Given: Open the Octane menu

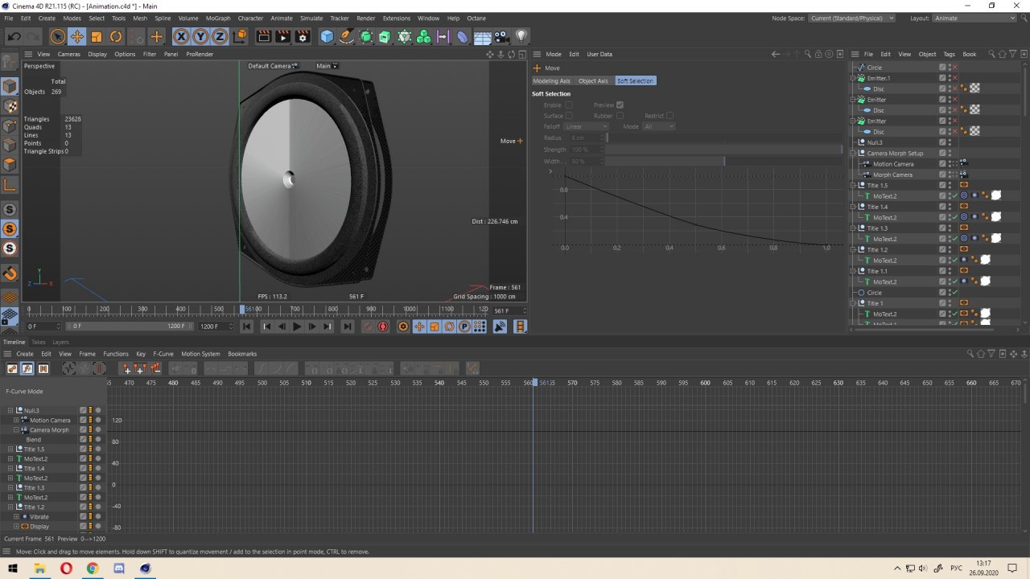Looking at the screenshot, I should (476, 18).
